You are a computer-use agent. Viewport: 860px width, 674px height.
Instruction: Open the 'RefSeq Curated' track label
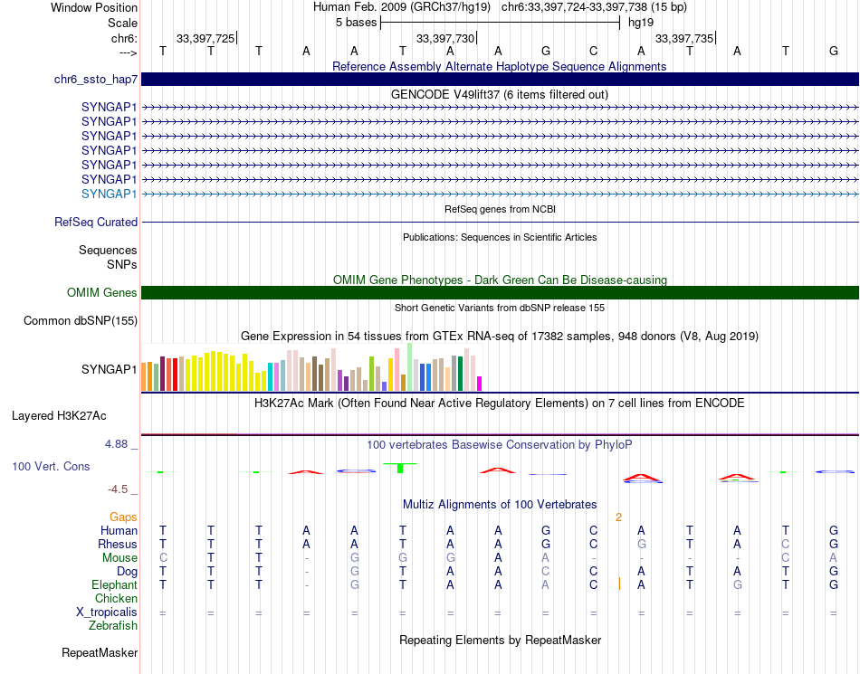click(95, 222)
